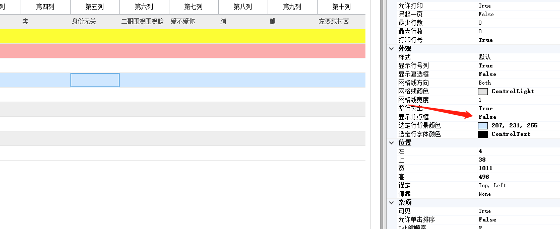This screenshot has width=560, height=229.
Task: Open the 网格线方向 Both value
Action: (x=484, y=83)
